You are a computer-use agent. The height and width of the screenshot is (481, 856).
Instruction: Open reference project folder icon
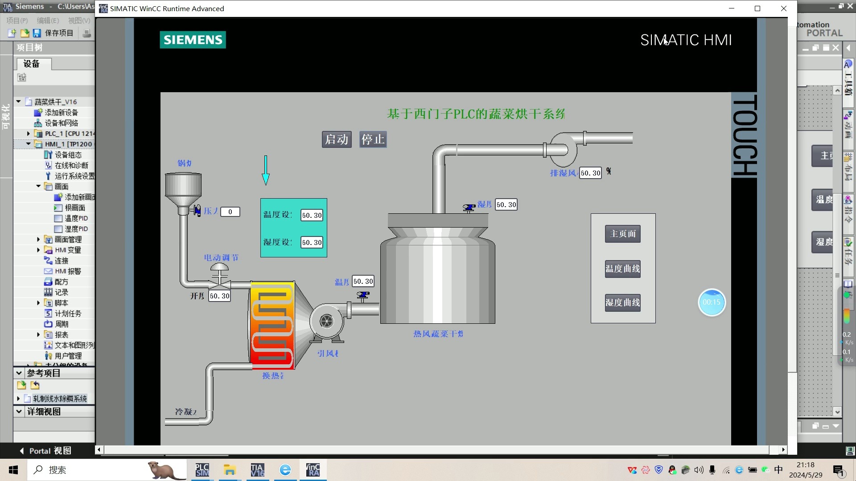click(x=21, y=385)
